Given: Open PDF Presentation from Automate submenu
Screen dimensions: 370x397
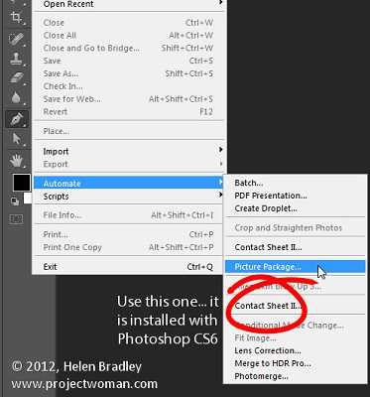Looking at the screenshot, I should click(296, 196).
